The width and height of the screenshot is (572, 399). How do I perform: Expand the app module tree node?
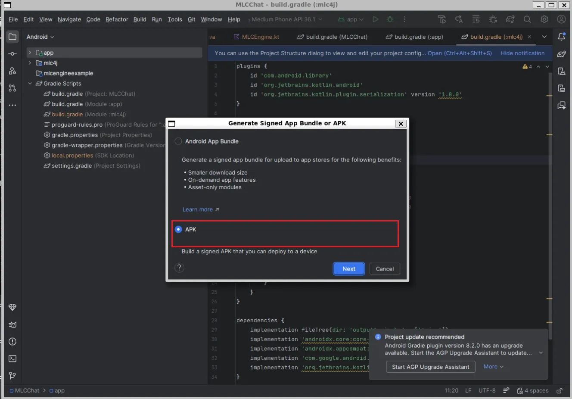30,53
